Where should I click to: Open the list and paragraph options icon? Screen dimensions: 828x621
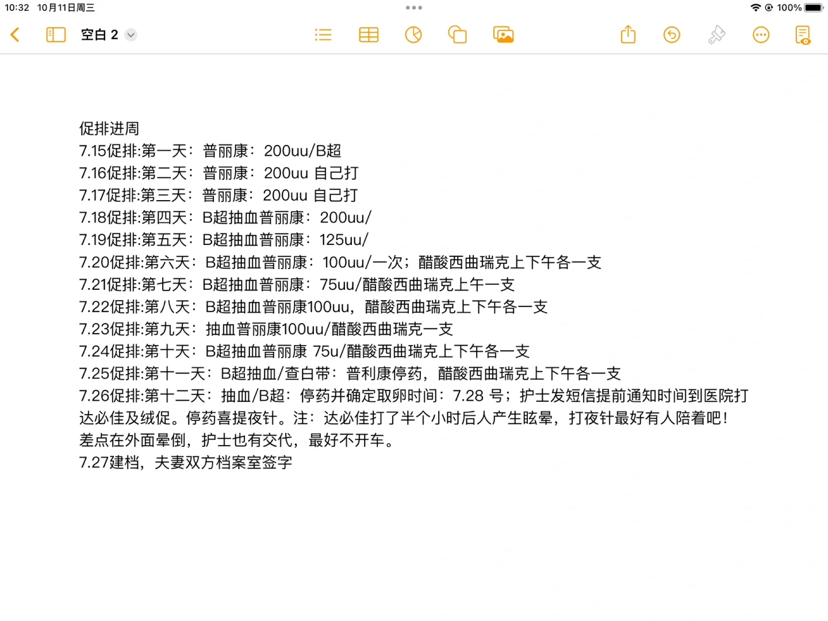[x=323, y=35]
